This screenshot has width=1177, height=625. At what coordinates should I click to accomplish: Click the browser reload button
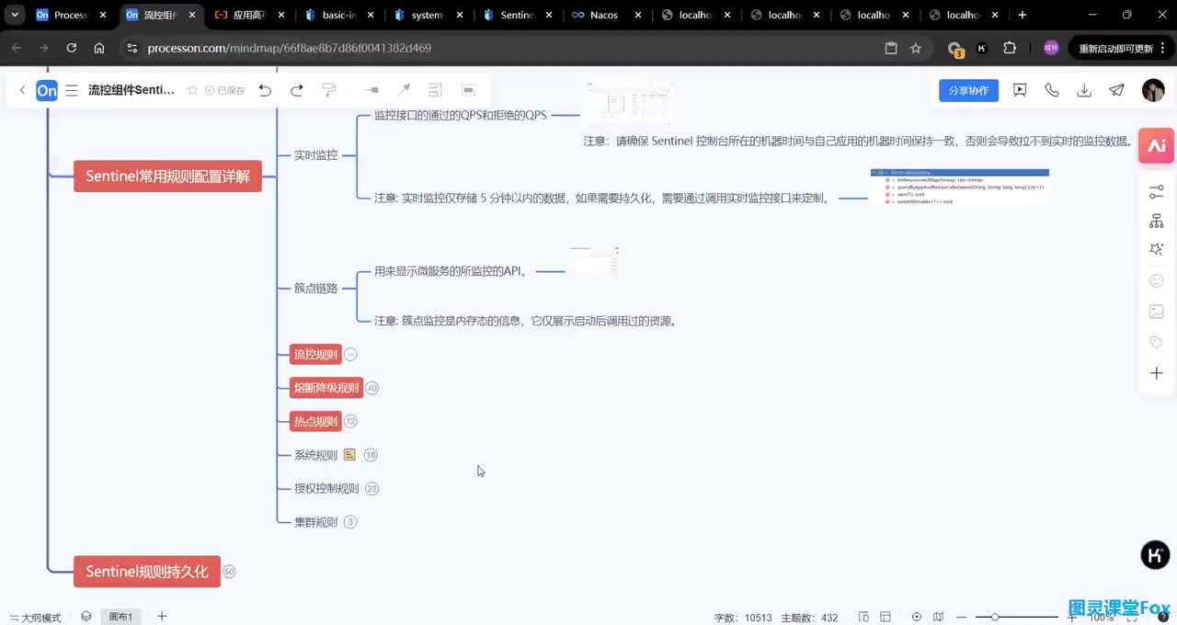[72, 48]
